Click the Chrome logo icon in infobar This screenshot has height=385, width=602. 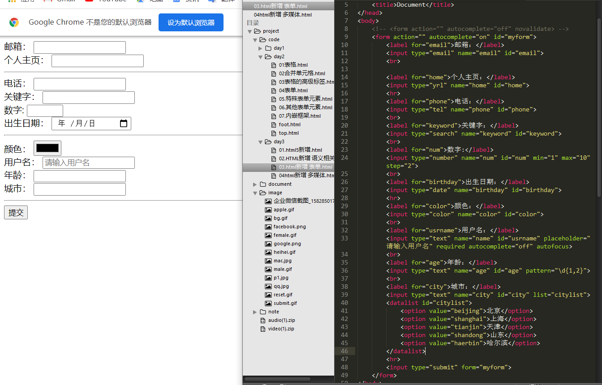(14, 22)
